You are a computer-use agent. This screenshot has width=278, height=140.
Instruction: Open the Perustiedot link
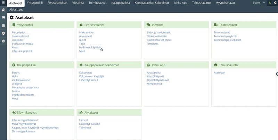[19, 33]
